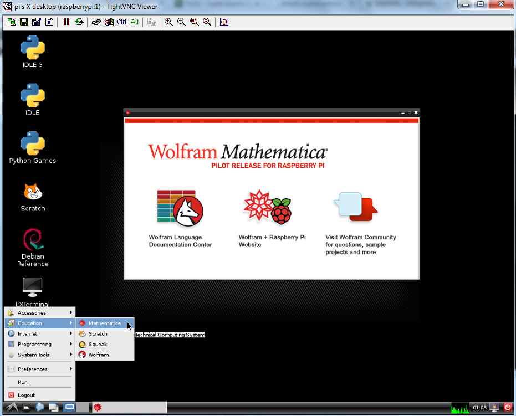The image size is (516, 416).
Task: Set zoom to 100% with the toolbar icon
Action: tap(194, 22)
